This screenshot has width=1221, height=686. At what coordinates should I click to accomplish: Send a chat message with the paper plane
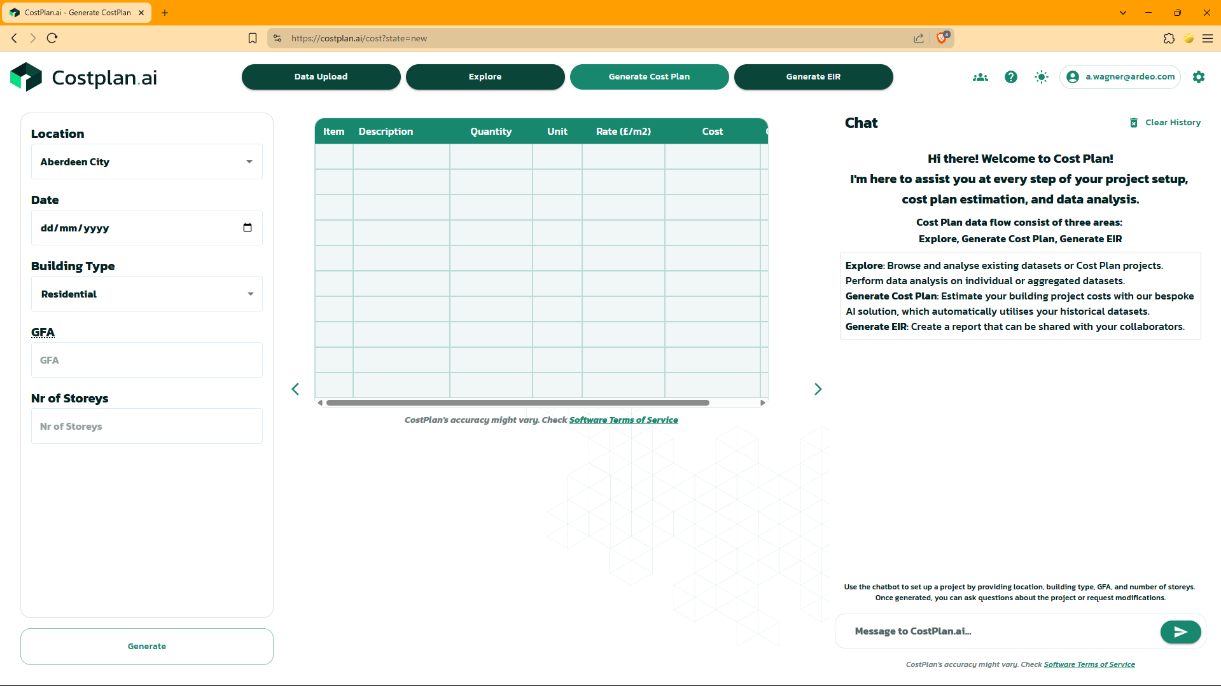coord(1180,631)
